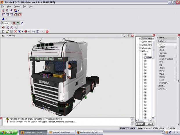The image size is (180, 135).
Task: Uncheck the acc.mirr node checkbox
Action: pyautogui.click(x=143, y=42)
